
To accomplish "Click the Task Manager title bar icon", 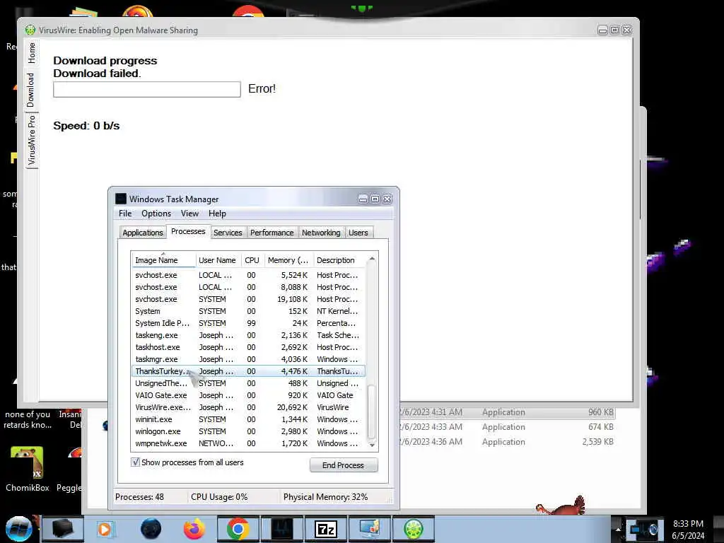I will [x=120, y=199].
